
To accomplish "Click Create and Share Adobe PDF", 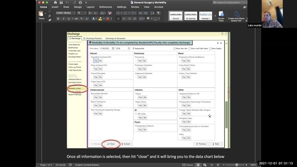I will [x=236, y=16].
